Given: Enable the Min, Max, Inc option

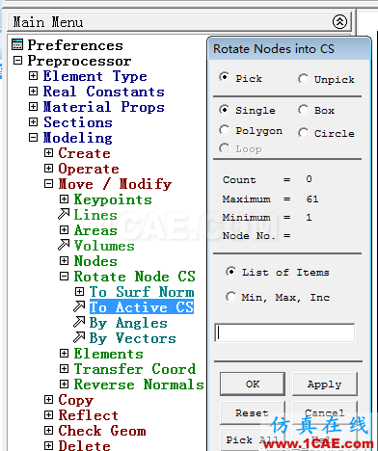Looking at the screenshot, I should click(230, 297).
